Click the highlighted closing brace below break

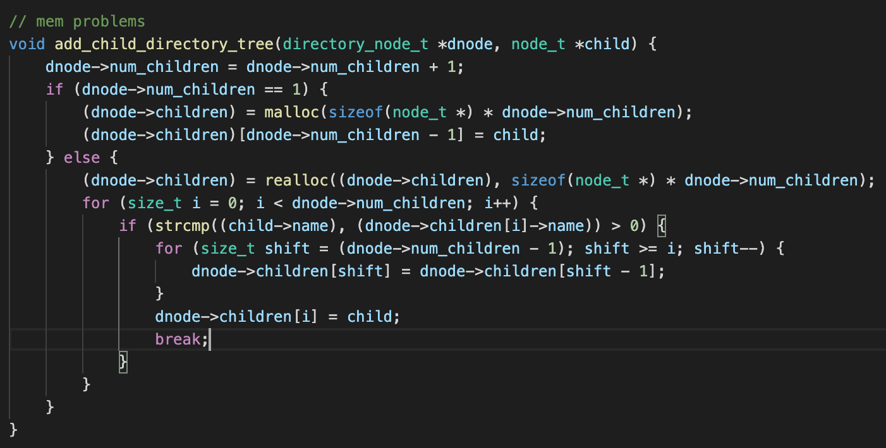(x=123, y=362)
